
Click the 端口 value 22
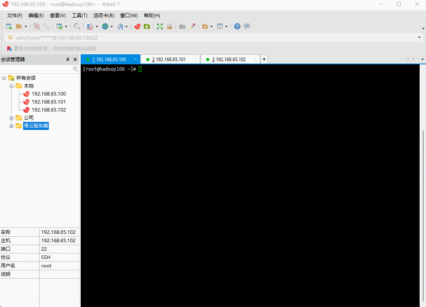(44, 249)
